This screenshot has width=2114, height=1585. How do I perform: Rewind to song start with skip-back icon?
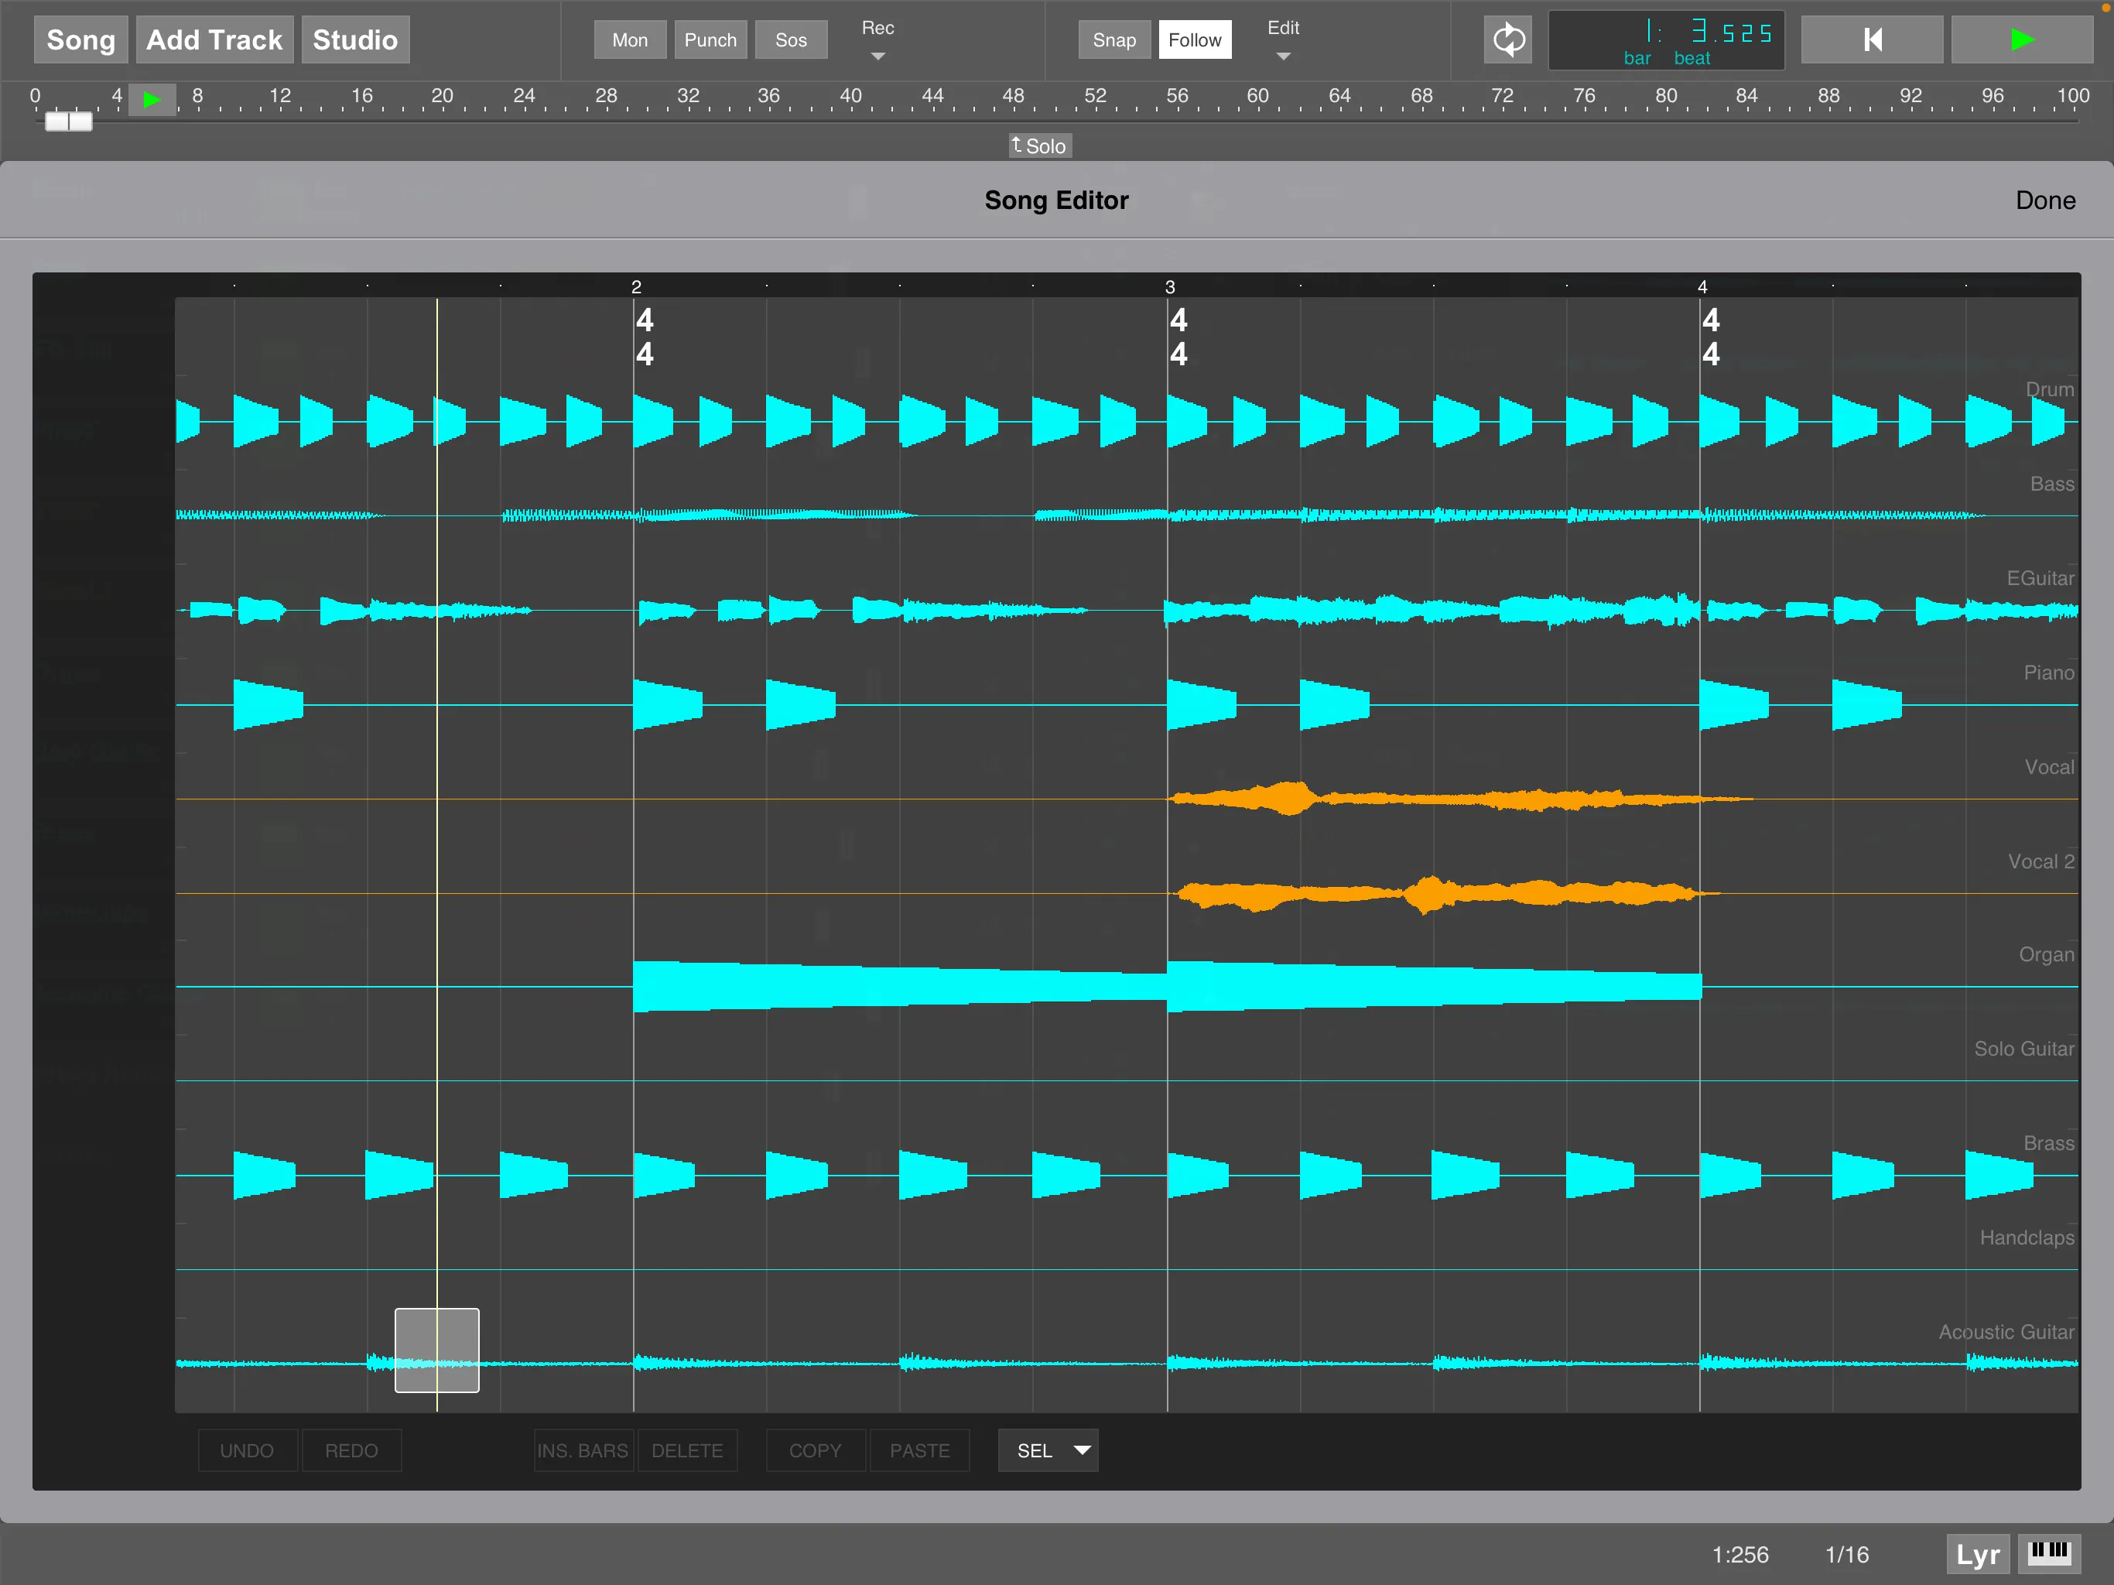point(1870,39)
